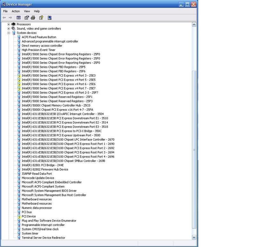Click the Forward arrow toolbar button
This screenshot has width=255, height=247.
coord(10,18)
